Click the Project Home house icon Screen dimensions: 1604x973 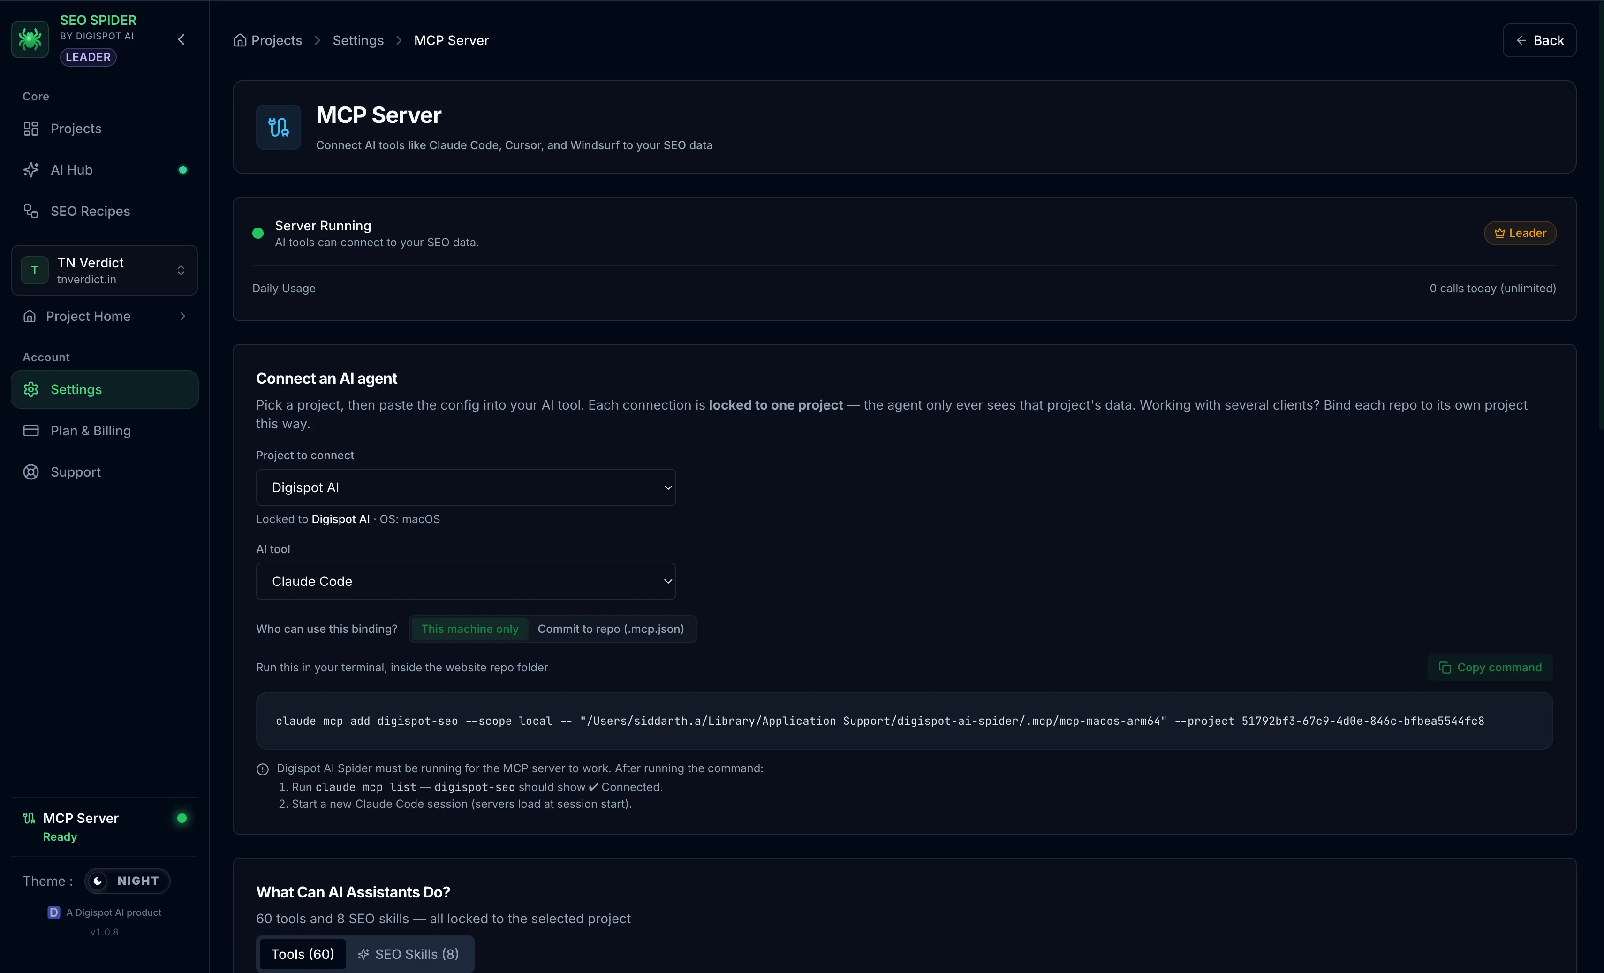(x=29, y=317)
